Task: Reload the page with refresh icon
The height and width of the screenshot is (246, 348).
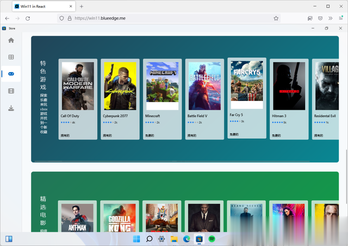Action: click(28, 18)
